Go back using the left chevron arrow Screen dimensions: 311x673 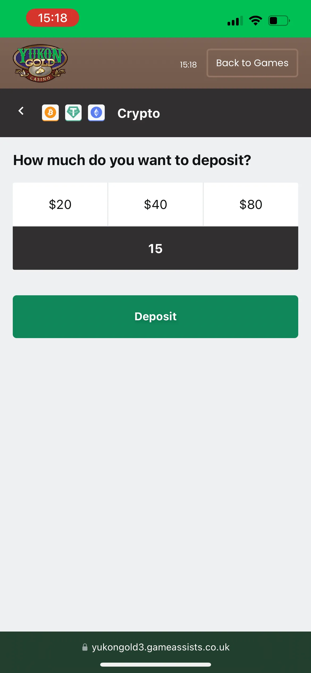coord(21,111)
